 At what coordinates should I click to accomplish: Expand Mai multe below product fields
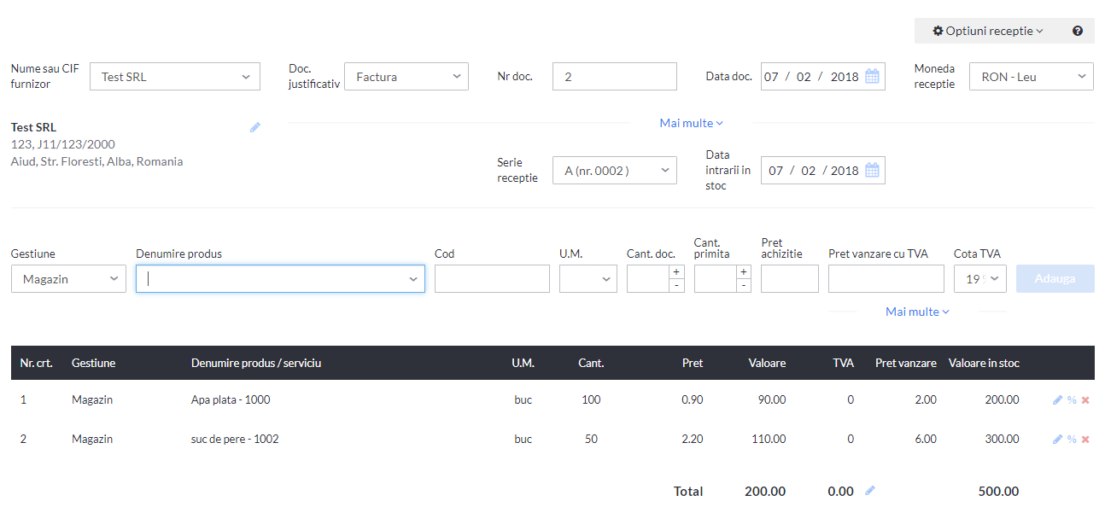[917, 312]
